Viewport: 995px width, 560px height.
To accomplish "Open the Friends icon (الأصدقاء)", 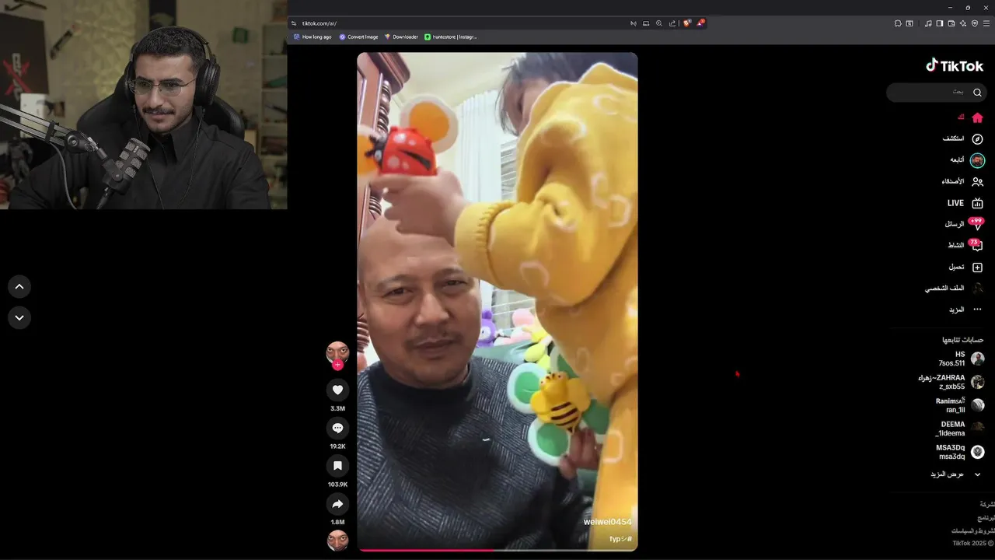I will (977, 182).
